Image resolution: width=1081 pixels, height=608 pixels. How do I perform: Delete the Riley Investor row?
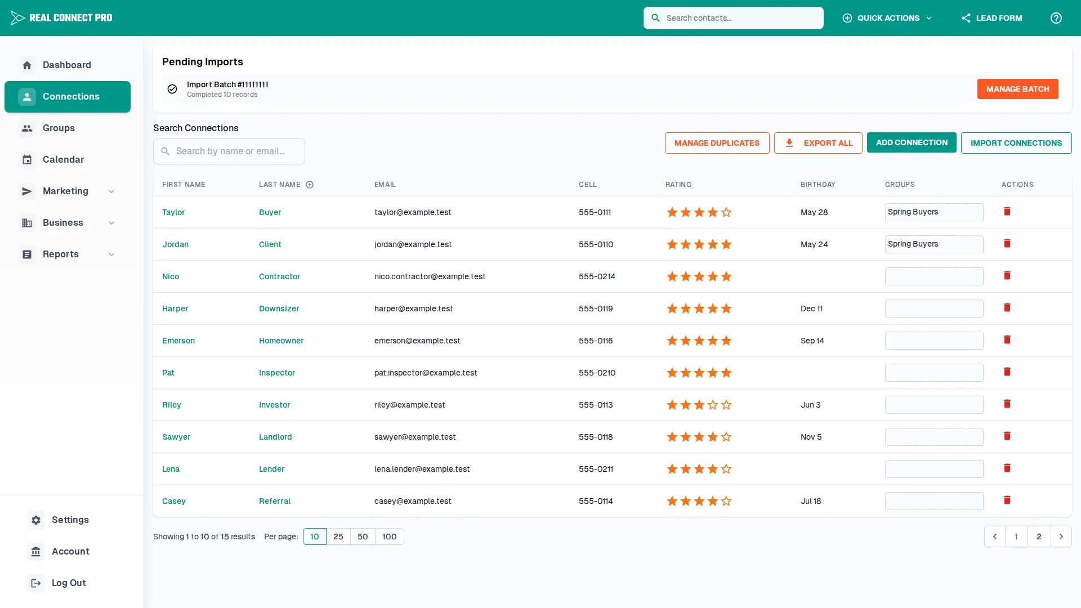1007,404
